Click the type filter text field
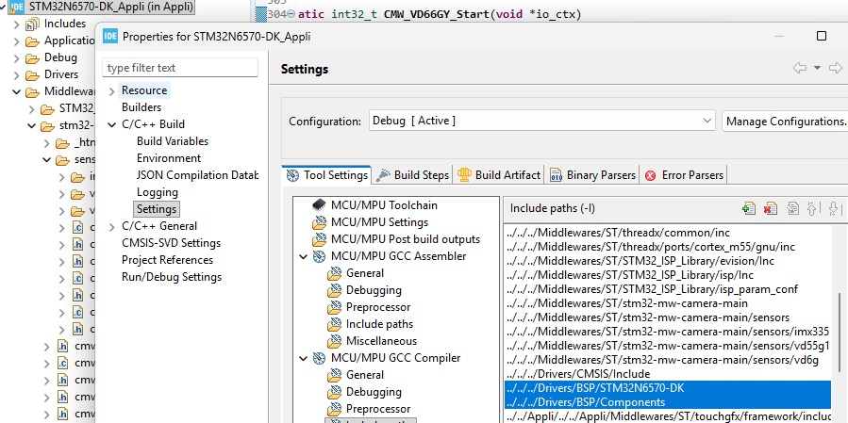The height and width of the screenshot is (423, 848). click(x=179, y=68)
